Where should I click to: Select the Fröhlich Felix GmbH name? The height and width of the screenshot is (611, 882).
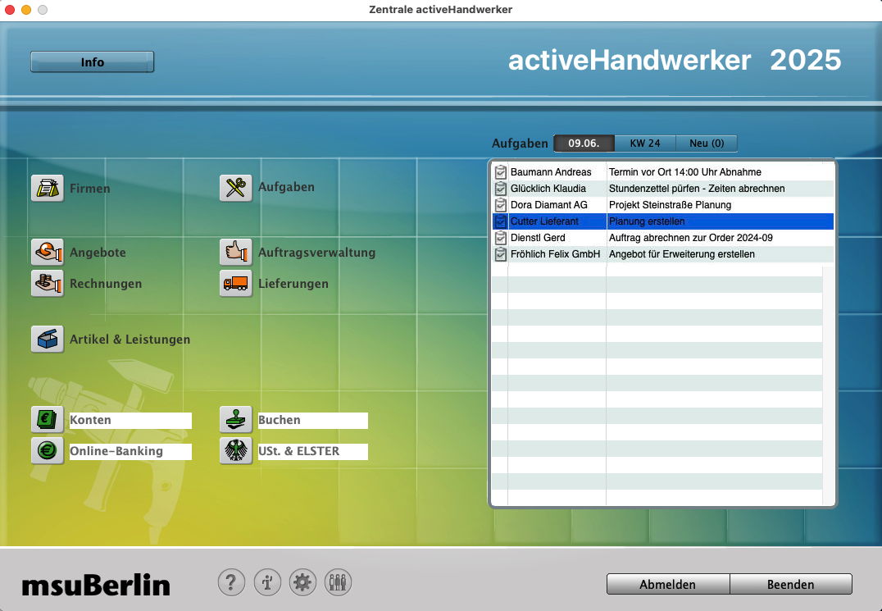coord(555,254)
